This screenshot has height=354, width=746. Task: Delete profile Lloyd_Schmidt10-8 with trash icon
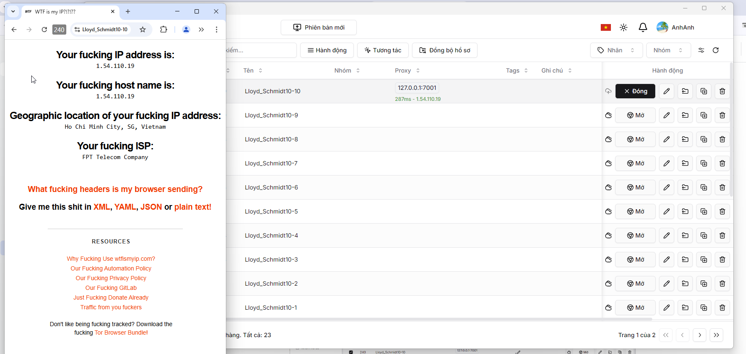coord(722,139)
